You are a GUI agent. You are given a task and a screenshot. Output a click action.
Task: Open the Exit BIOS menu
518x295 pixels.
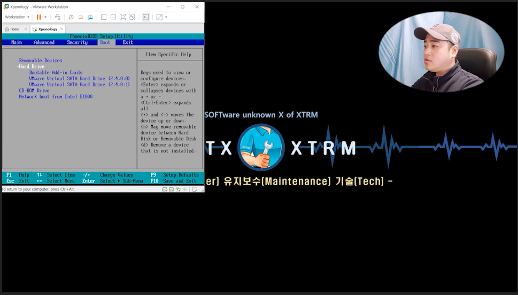click(128, 42)
